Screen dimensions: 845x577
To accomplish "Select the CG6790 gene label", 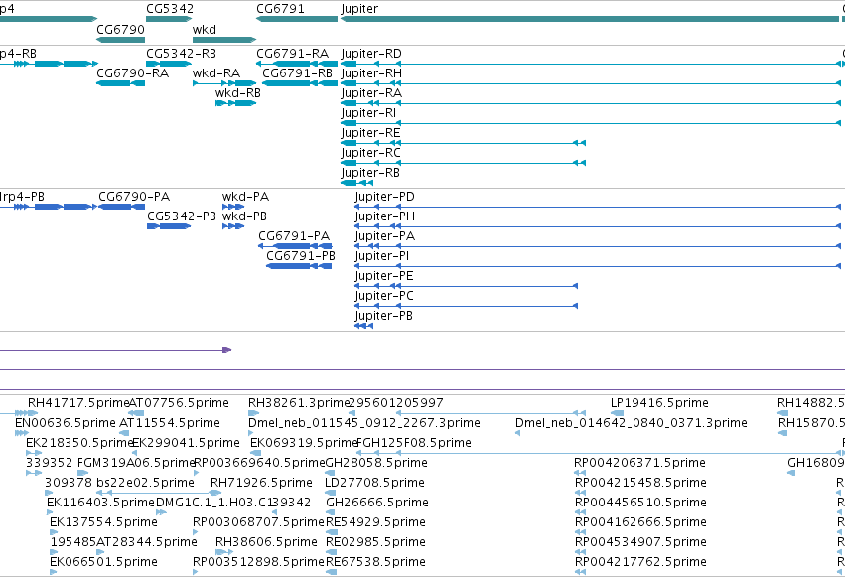I will pos(121,30).
